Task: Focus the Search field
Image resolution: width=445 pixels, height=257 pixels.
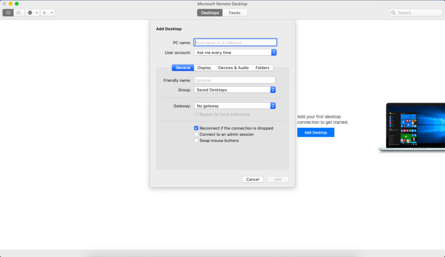Action: (x=416, y=13)
